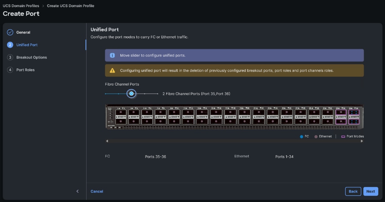385x202 pixels.
Task: Go to the General step
Action: tap(23, 32)
